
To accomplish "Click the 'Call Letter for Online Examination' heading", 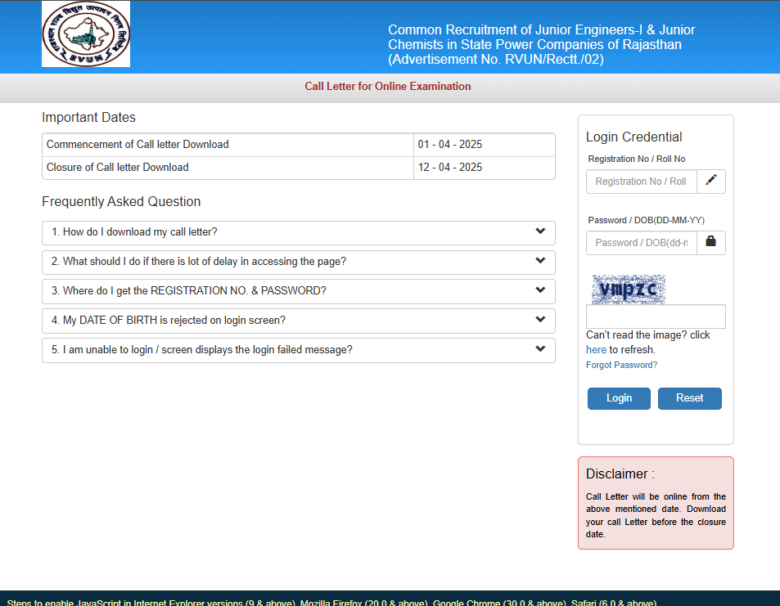I will (388, 86).
